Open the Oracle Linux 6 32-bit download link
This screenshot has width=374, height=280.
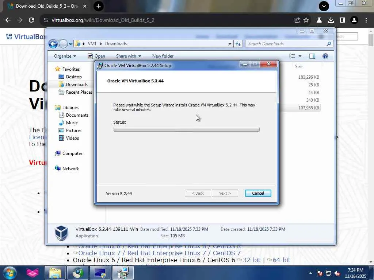[251, 260]
